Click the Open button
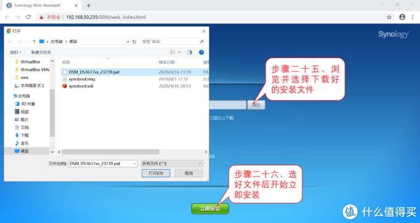This screenshot has height=223, width=420. coord(156,173)
